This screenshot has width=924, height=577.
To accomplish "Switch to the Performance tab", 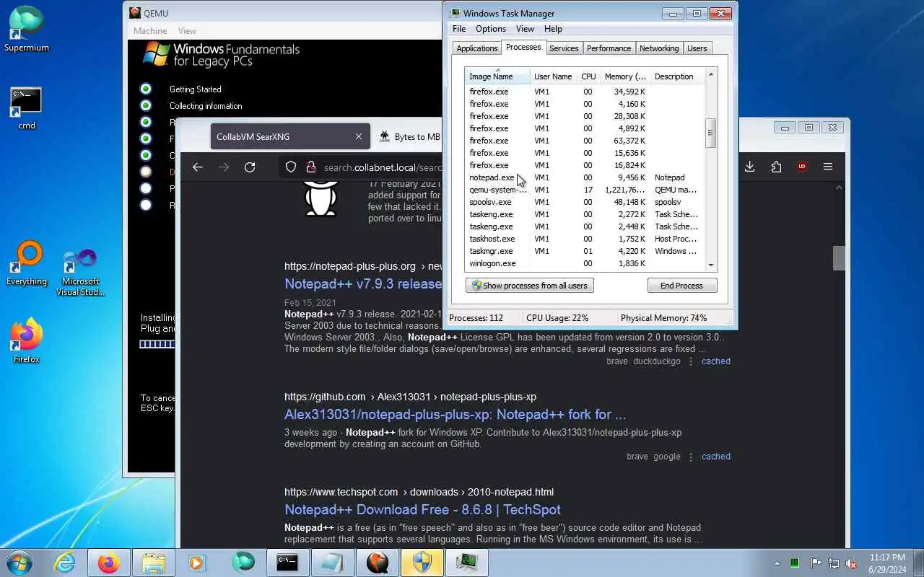I will pyautogui.click(x=609, y=48).
